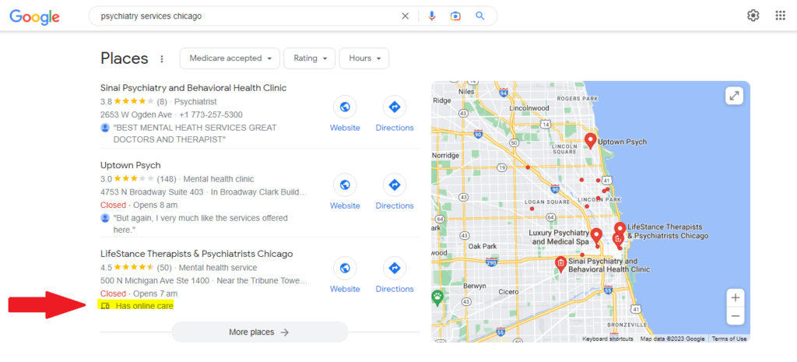Click the 500 N Michigan Ave address
The image size is (797, 362).
(156, 281)
